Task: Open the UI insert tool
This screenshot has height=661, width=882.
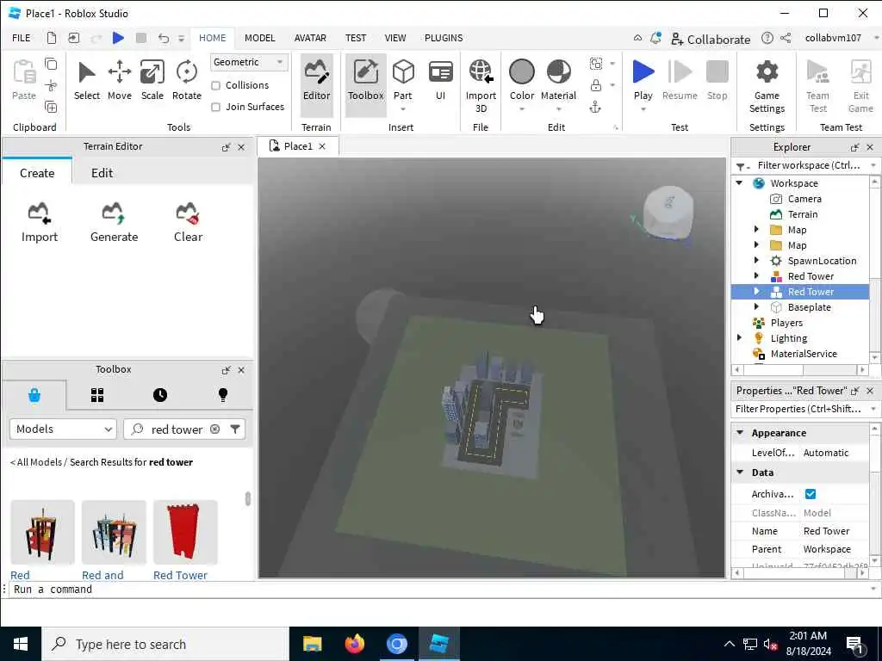Action: click(x=440, y=82)
